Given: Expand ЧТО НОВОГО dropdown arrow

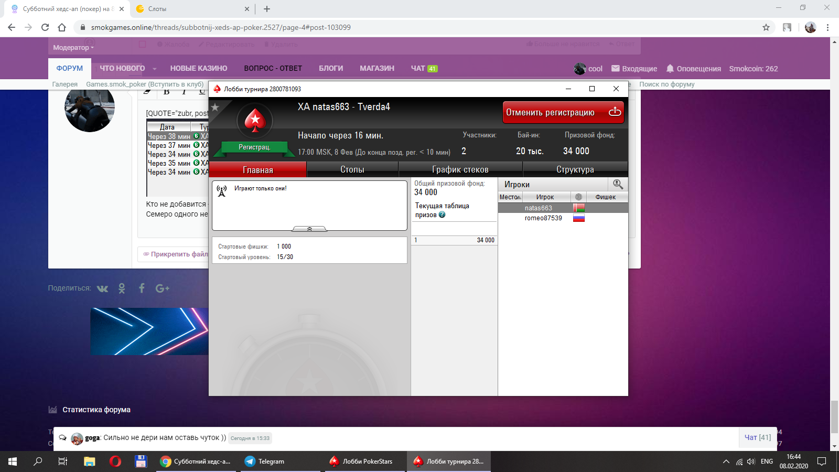Looking at the screenshot, I should pyautogui.click(x=155, y=69).
